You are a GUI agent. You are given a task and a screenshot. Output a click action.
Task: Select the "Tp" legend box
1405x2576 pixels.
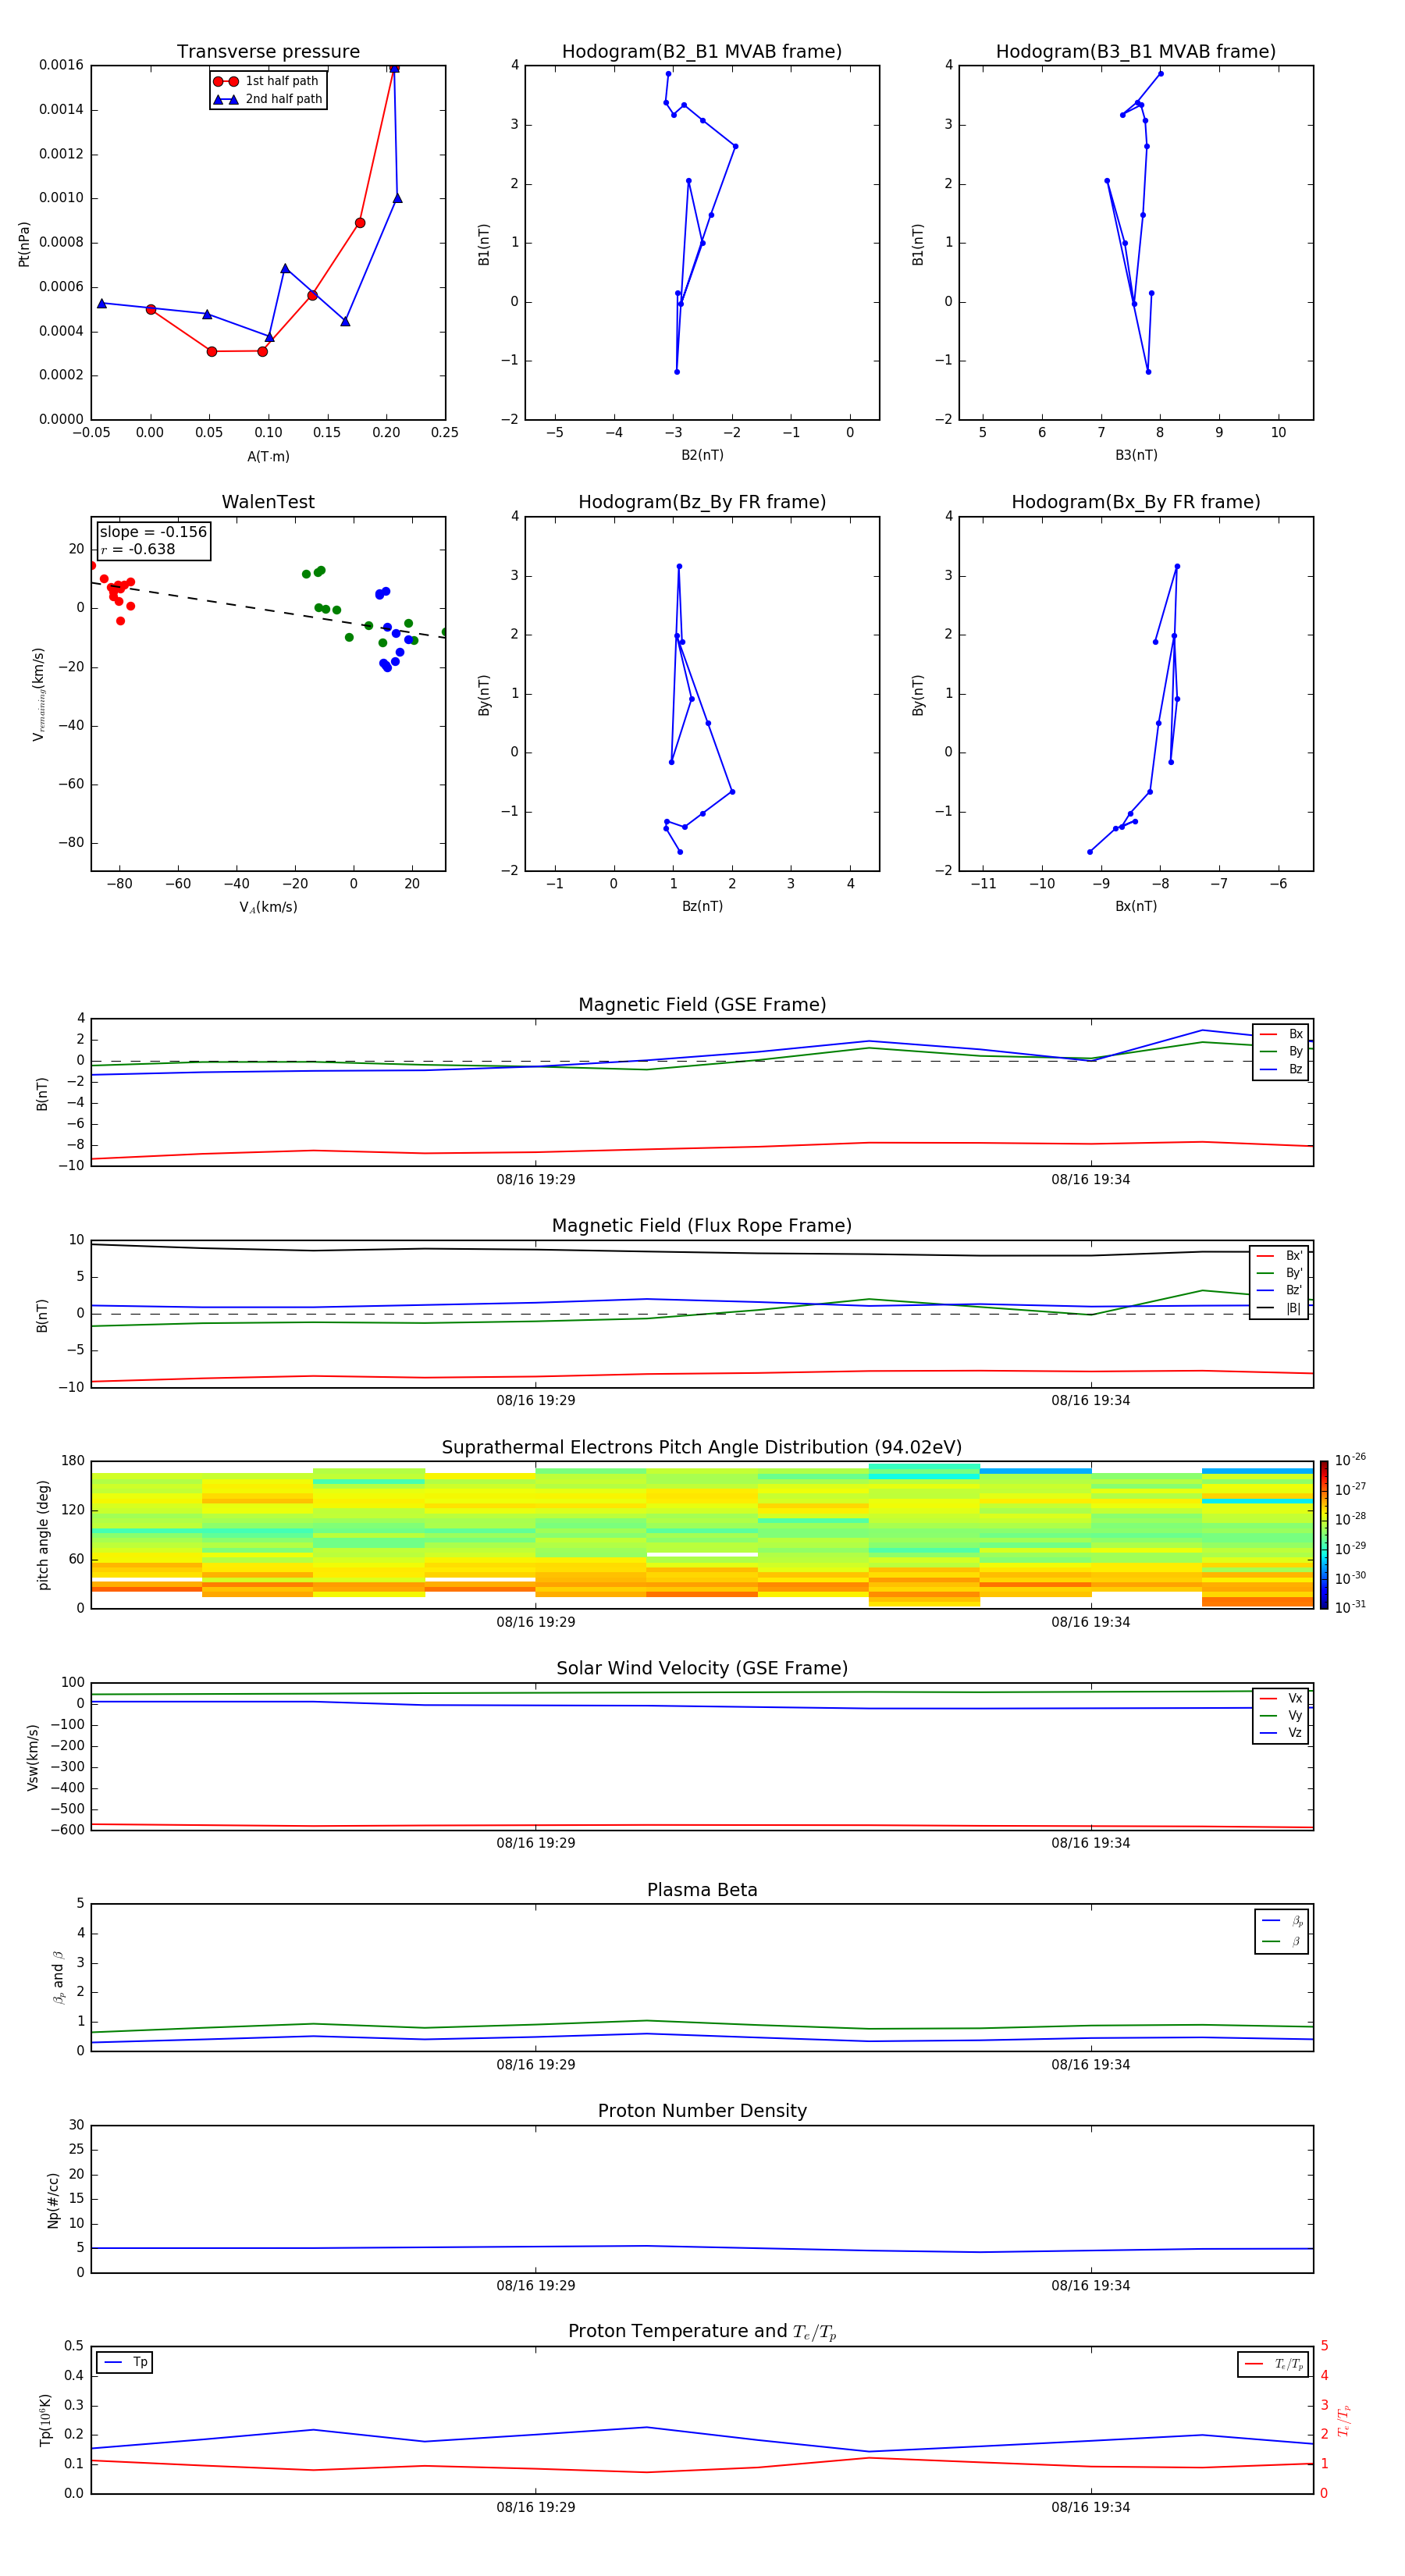(x=125, y=2363)
